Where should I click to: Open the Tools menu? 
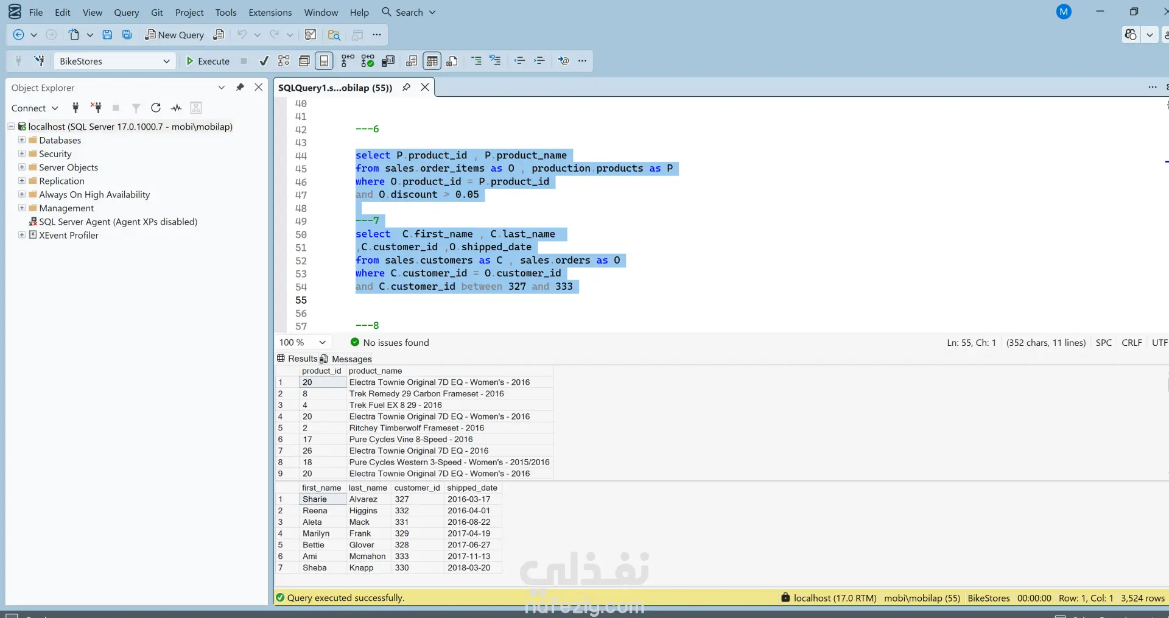pyautogui.click(x=226, y=12)
